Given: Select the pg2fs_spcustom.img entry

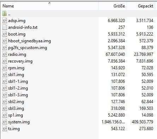Looking at the screenshot, I should click(x=28, y=48).
